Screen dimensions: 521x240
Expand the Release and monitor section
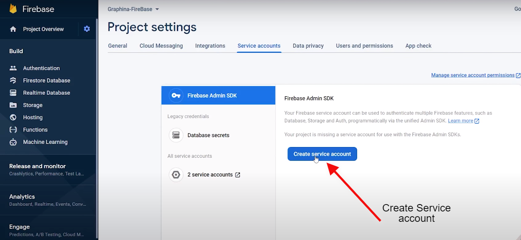tap(48, 170)
